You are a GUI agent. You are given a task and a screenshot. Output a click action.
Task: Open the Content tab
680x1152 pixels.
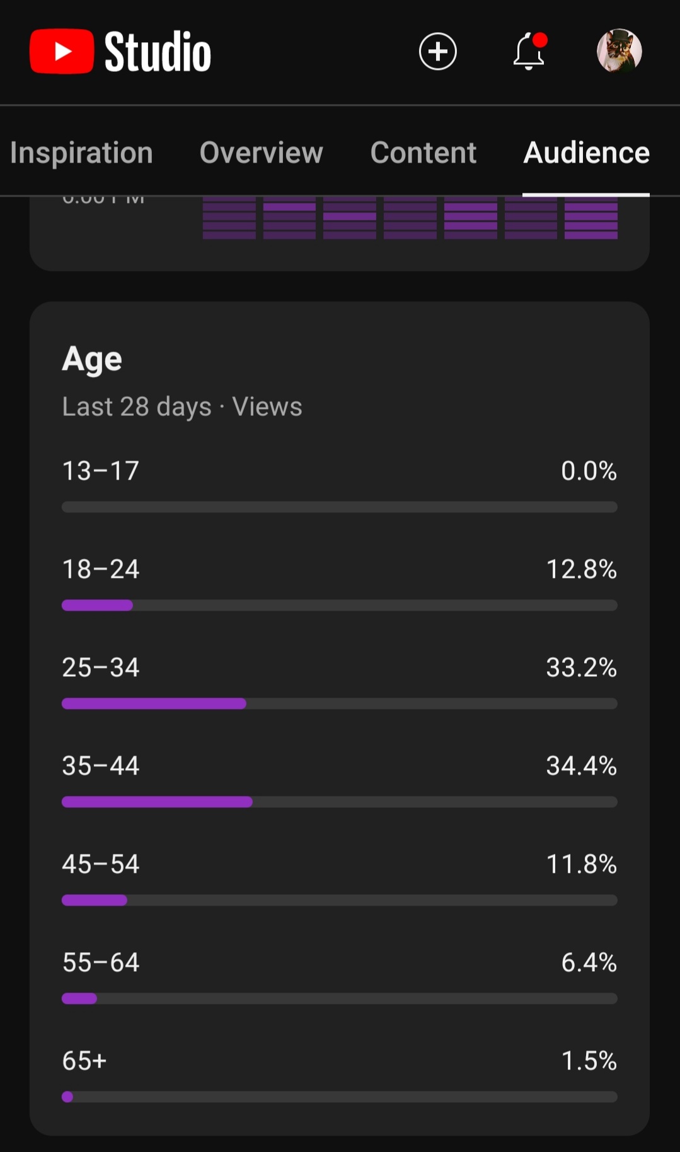(x=423, y=153)
